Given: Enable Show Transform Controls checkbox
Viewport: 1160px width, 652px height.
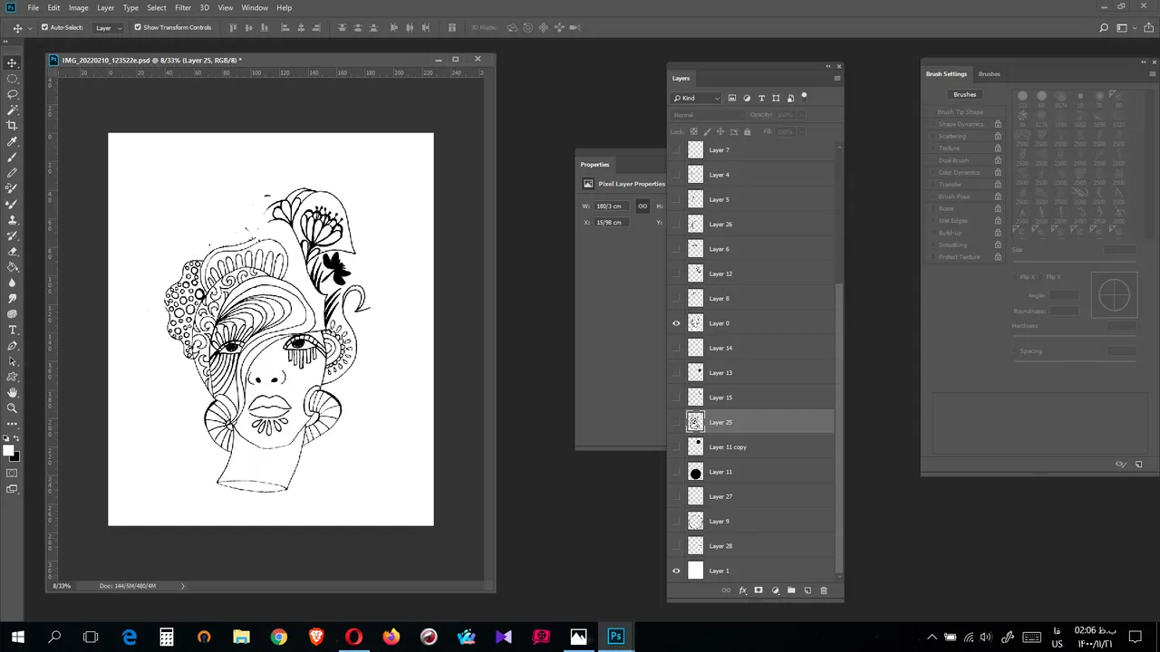Looking at the screenshot, I should (x=138, y=27).
